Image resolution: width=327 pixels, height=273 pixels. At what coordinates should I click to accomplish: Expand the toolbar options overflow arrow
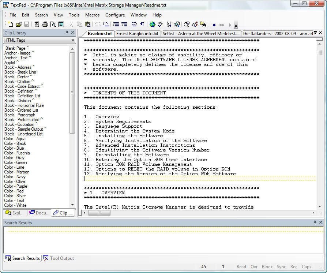click(236, 25)
